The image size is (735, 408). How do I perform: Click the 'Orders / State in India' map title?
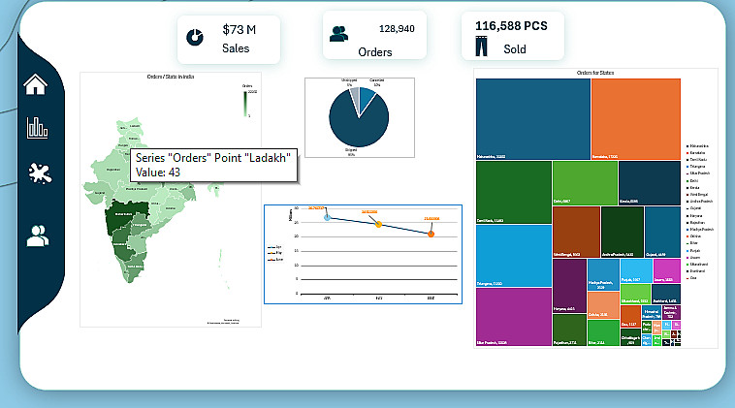(171, 77)
